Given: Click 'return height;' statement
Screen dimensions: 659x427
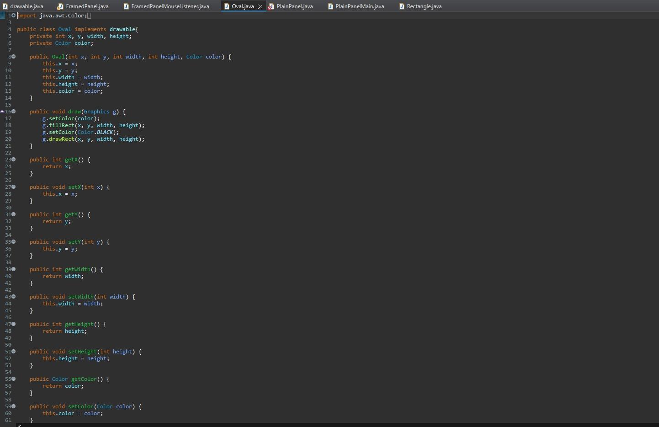Looking at the screenshot, I should [64, 331].
